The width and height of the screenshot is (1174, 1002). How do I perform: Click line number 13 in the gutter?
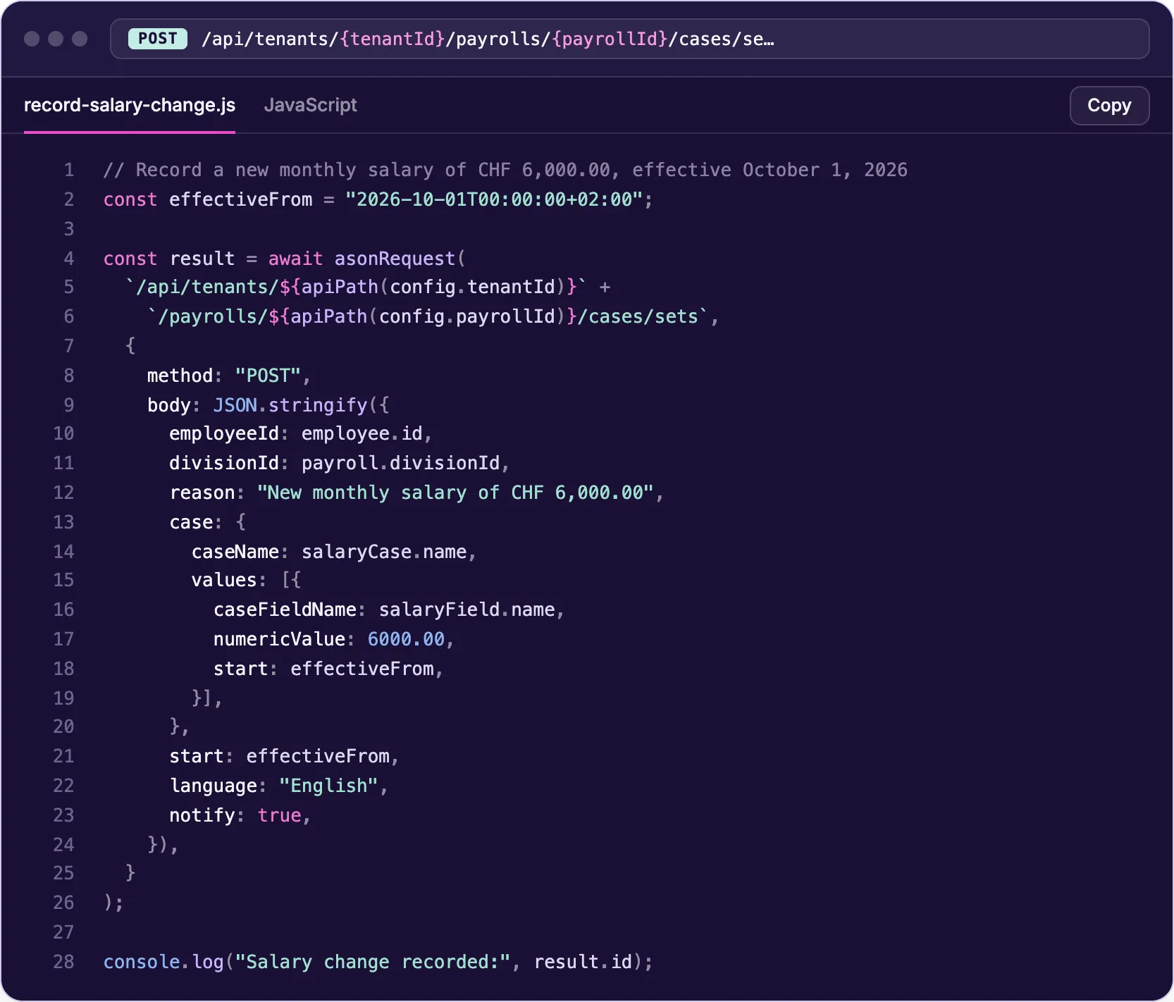(63, 522)
